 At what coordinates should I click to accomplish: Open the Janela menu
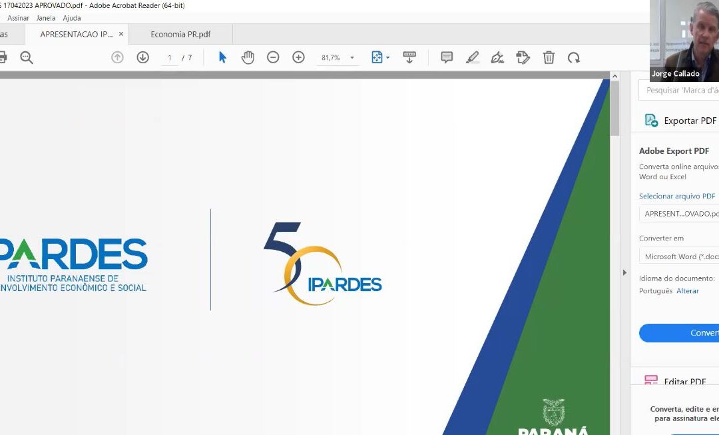point(46,18)
